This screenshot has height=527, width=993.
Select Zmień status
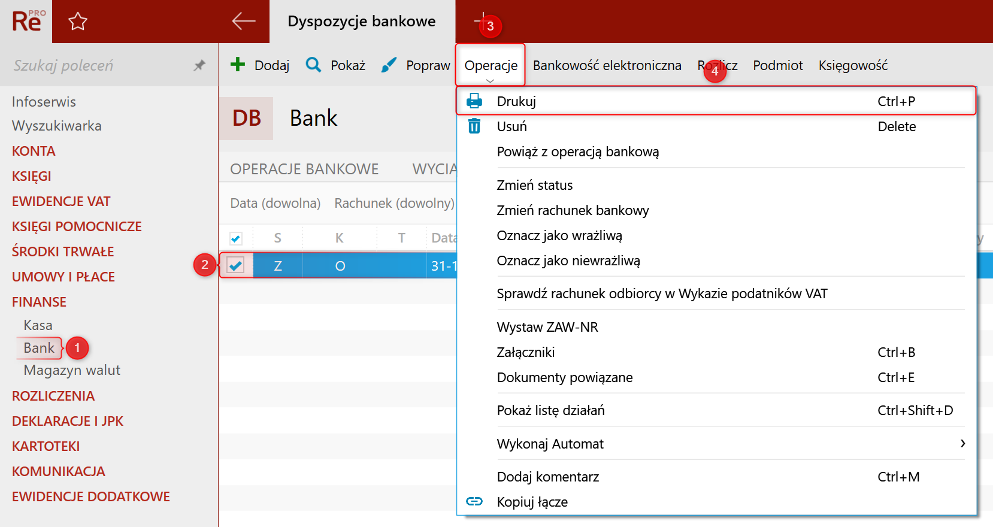pos(716,185)
